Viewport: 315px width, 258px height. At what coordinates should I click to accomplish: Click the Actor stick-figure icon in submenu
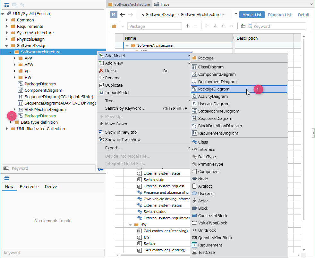[194, 201]
